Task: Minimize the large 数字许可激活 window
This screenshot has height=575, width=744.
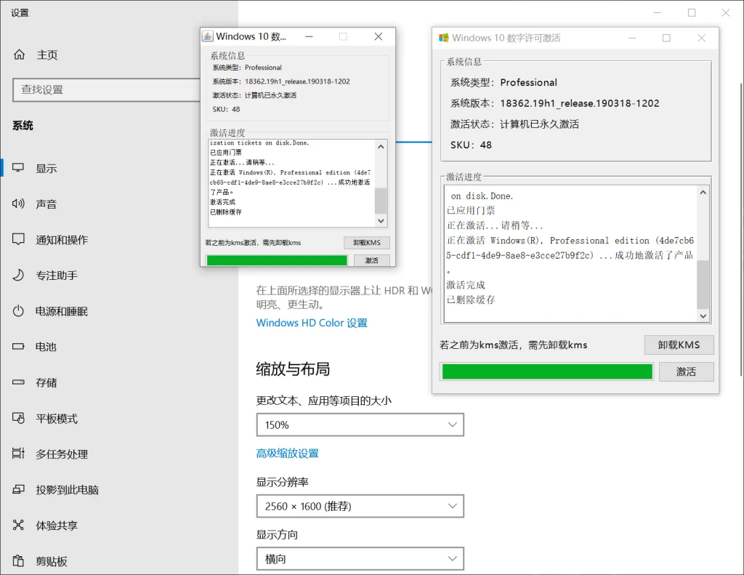Action: 631,38
